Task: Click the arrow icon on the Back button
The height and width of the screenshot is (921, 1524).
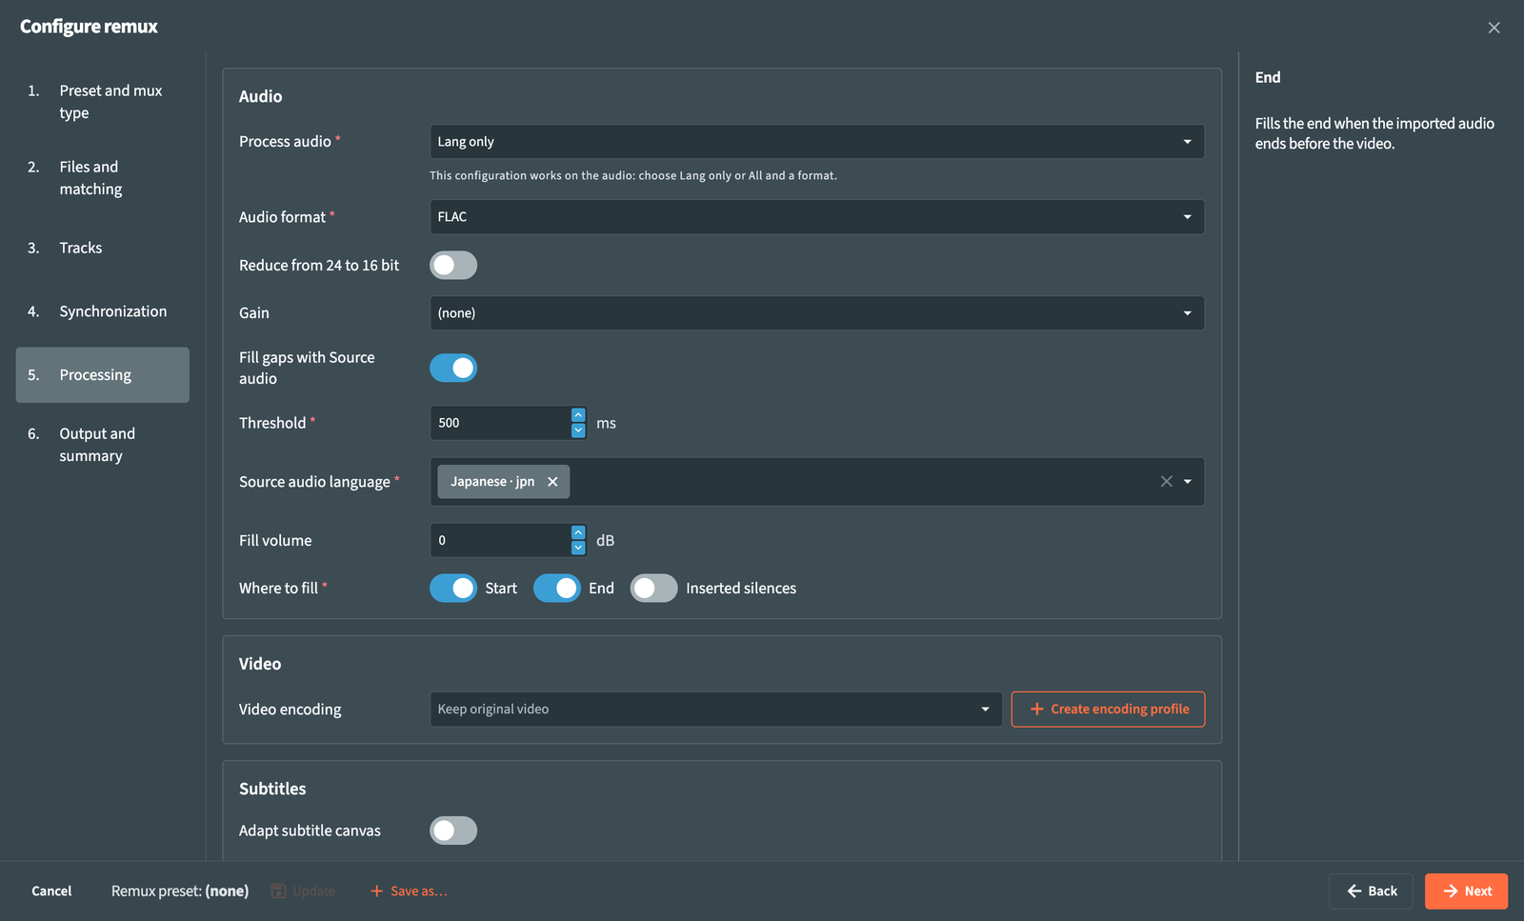Action: pos(1354,891)
